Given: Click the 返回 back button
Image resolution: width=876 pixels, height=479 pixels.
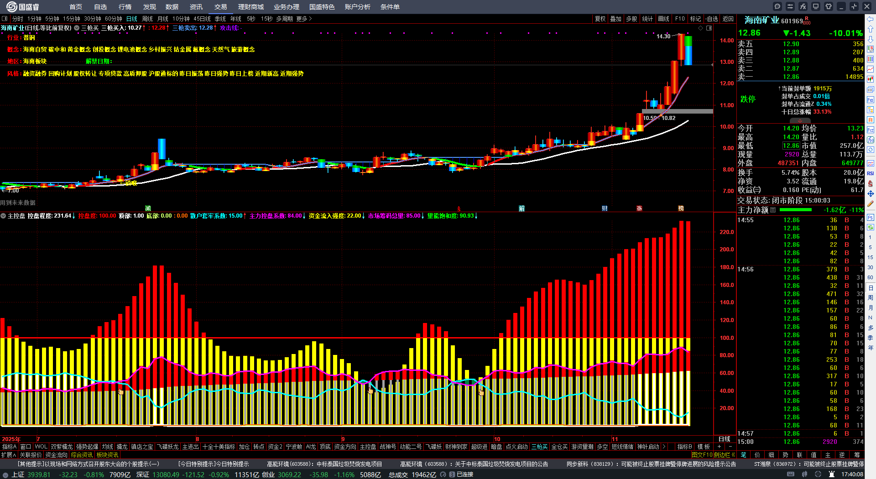Looking at the screenshot, I should [x=728, y=19].
